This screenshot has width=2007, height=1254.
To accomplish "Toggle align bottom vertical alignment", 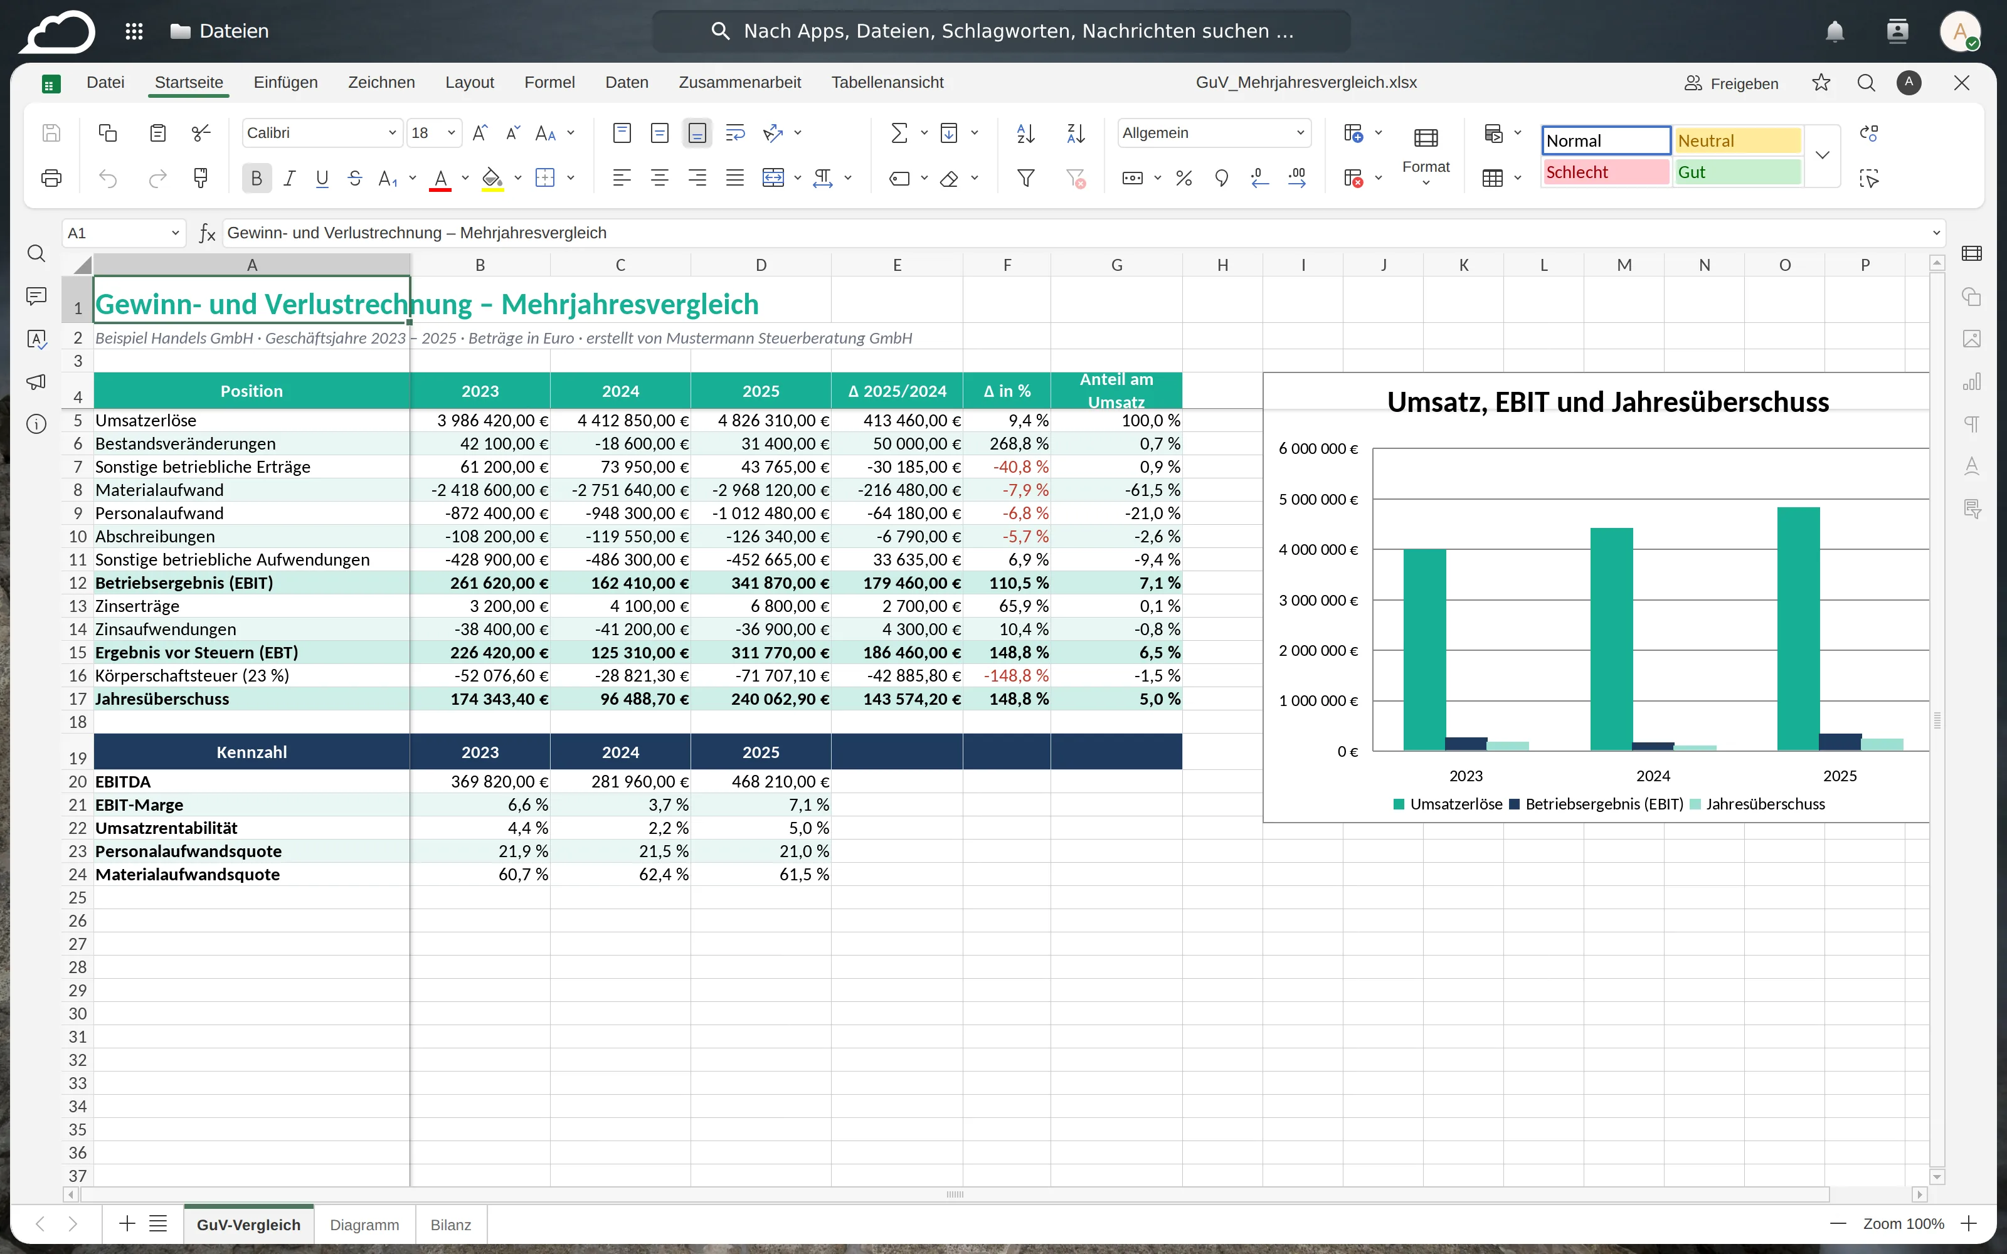I will 697,133.
